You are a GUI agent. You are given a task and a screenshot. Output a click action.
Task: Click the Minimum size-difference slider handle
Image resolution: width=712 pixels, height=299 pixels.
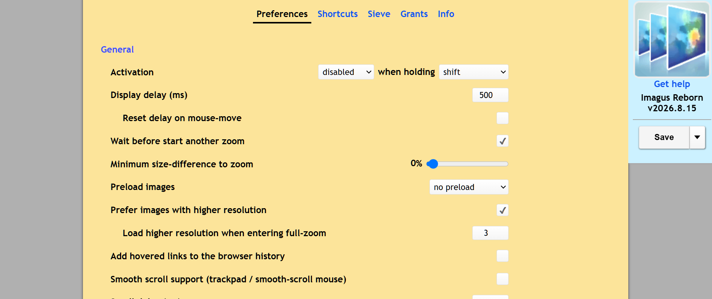[x=432, y=164]
